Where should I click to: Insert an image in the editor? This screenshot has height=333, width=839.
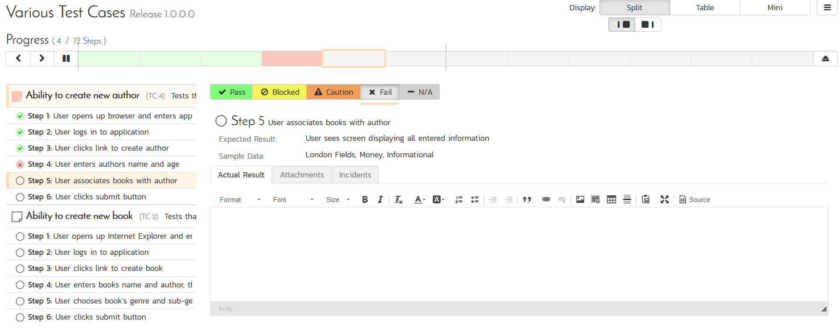click(x=580, y=200)
